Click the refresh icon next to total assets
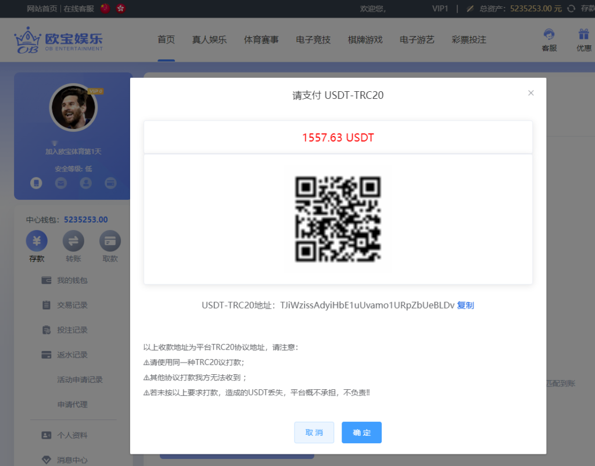This screenshot has height=466, width=595. pyautogui.click(x=570, y=9)
